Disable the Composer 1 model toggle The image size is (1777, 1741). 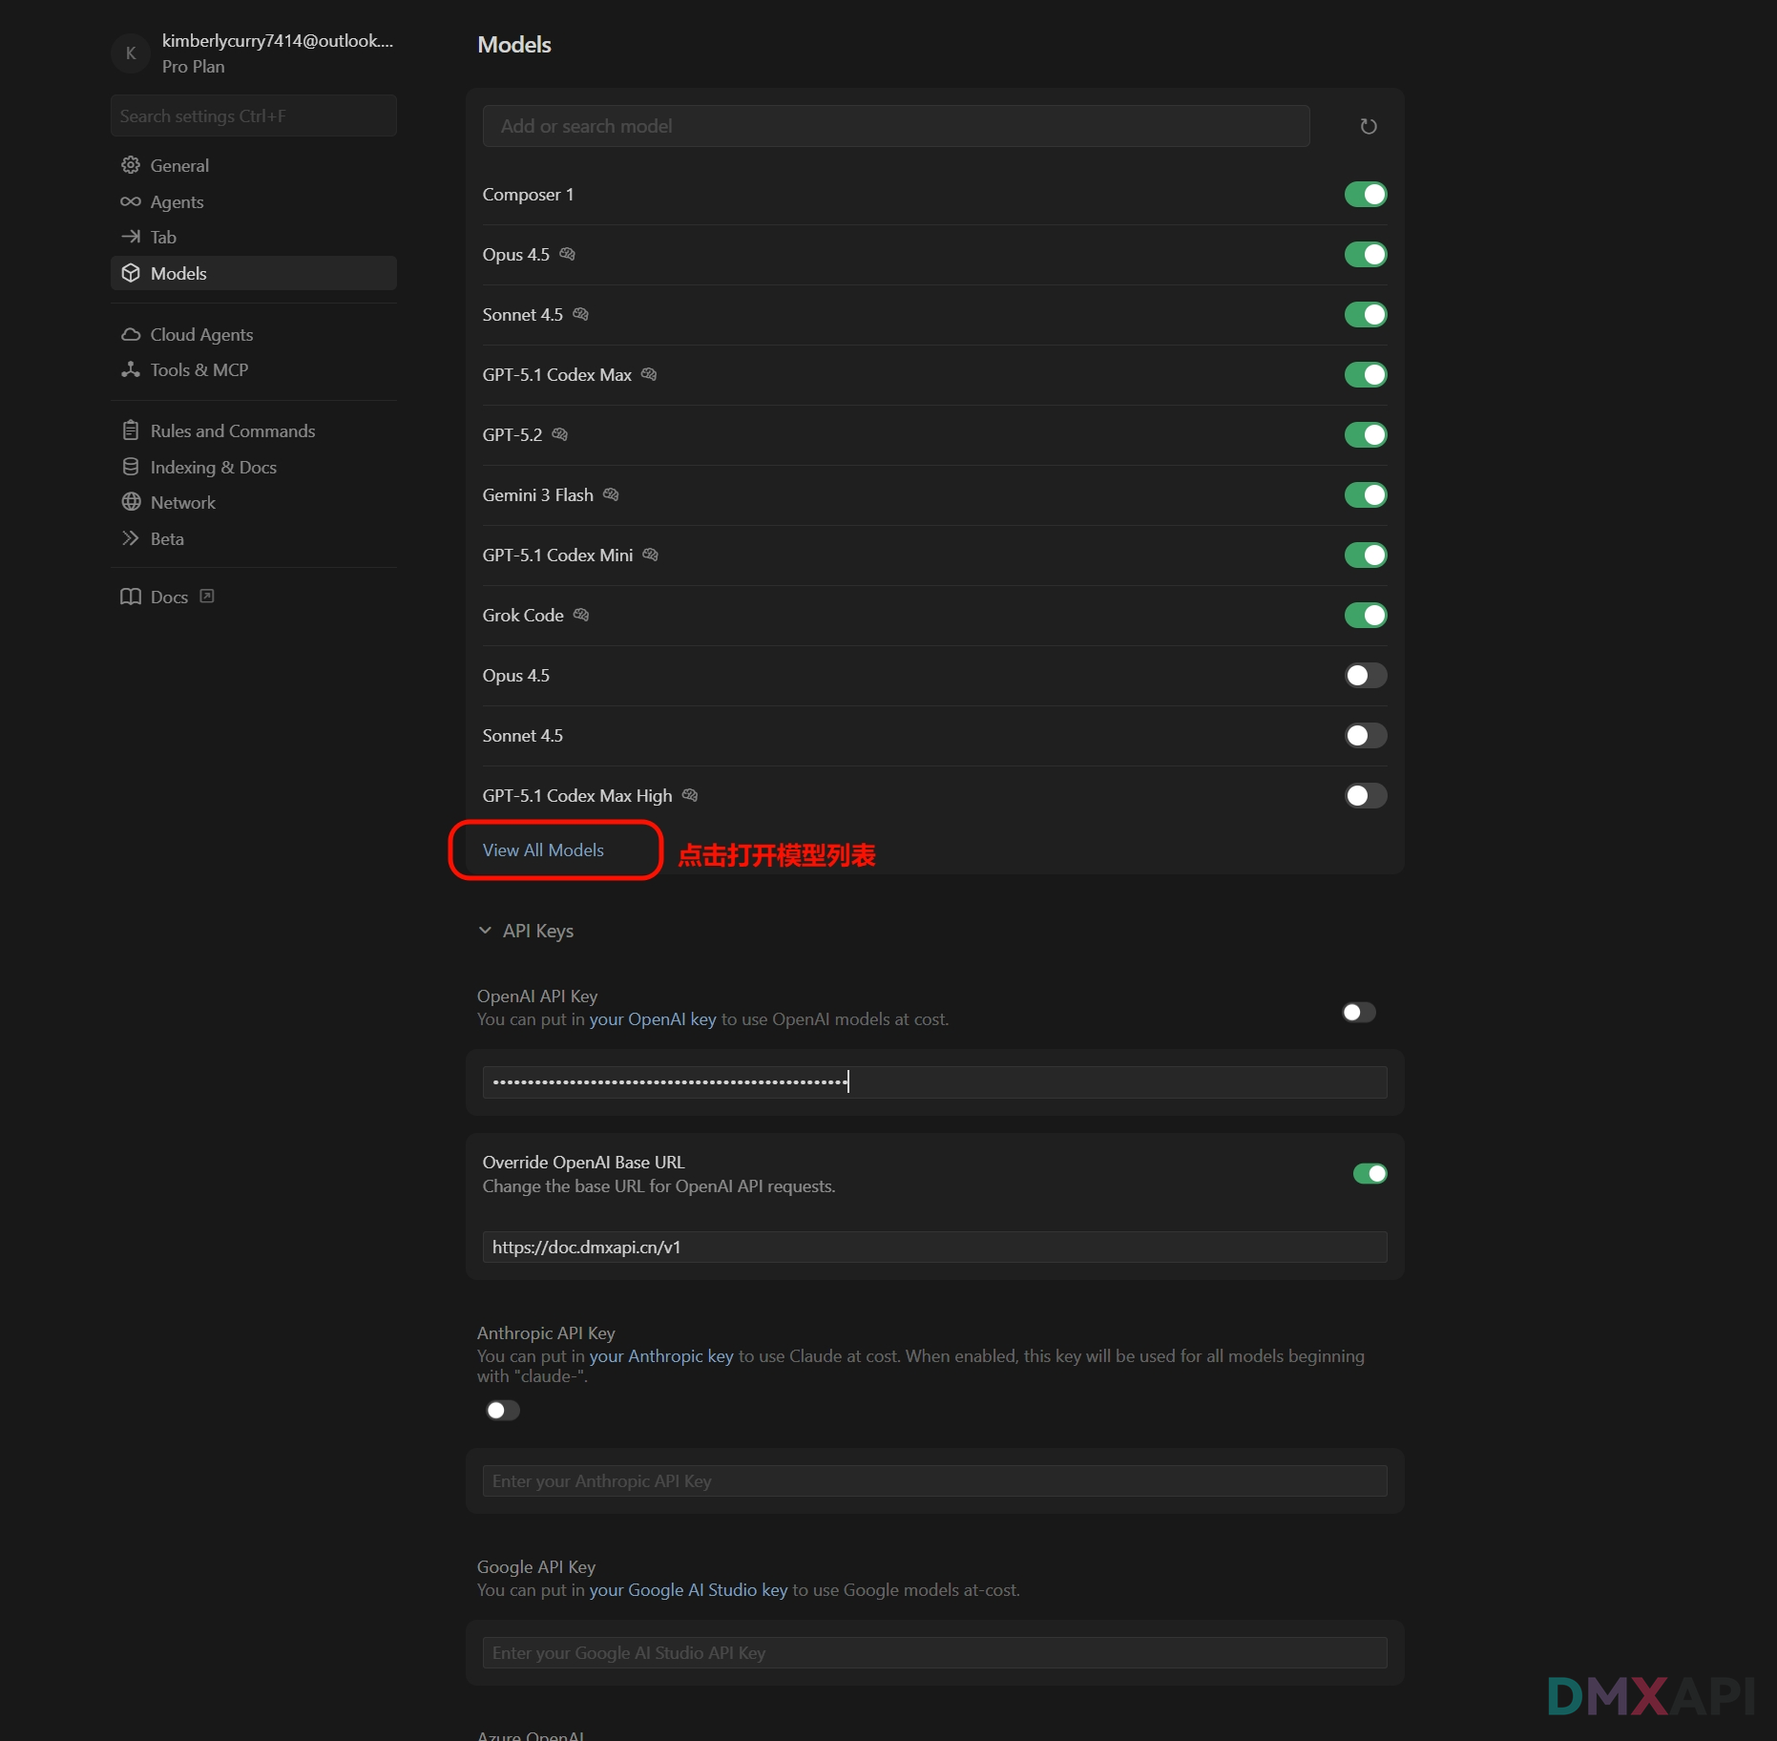click(1365, 195)
